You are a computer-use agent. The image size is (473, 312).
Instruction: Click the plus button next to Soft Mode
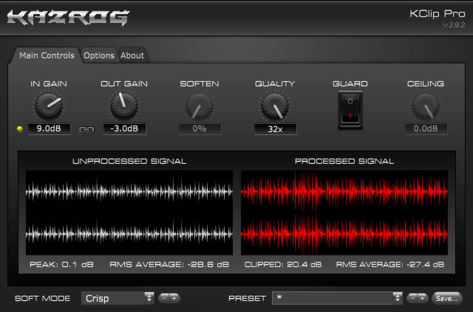(x=174, y=298)
